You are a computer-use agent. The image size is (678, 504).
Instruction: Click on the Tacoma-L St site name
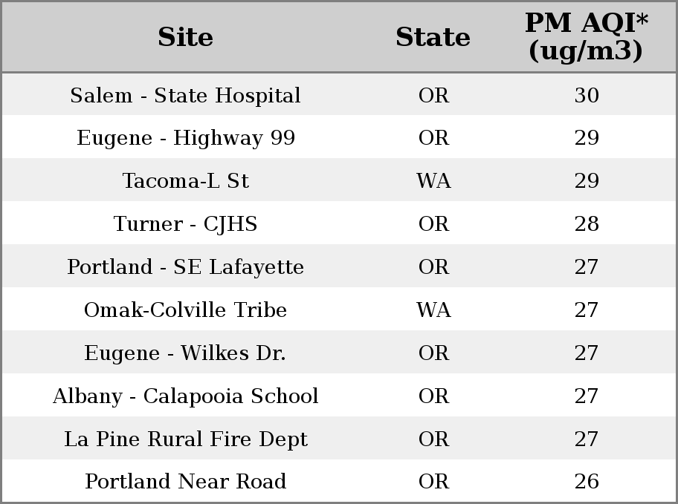click(186, 180)
